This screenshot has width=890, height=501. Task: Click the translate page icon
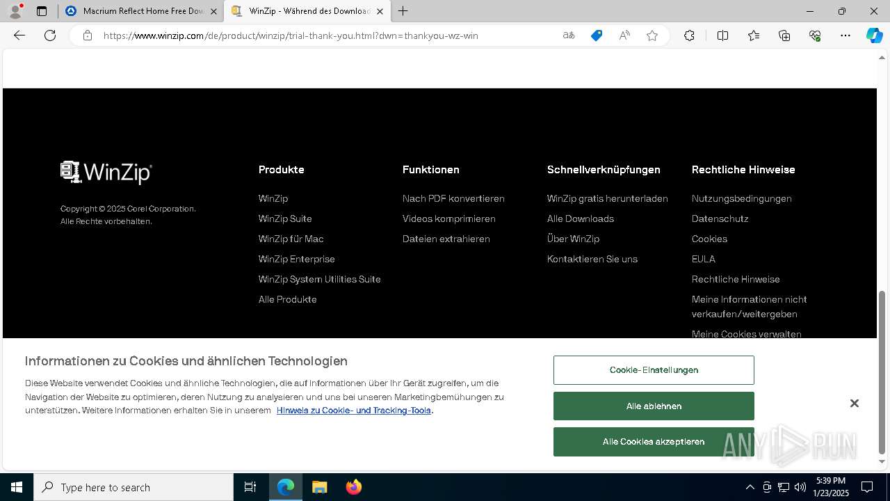[x=569, y=35]
